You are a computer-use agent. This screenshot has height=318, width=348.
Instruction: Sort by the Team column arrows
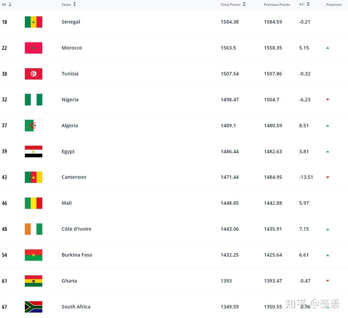75,4
